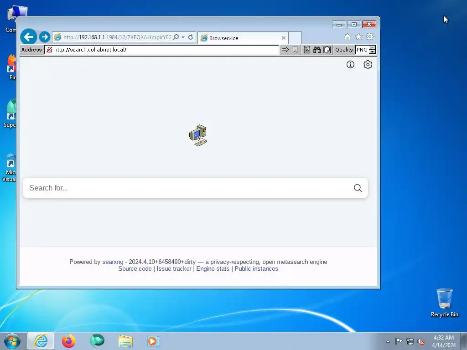The width and height of the screenshot is (467, 350).
Task: Open the Issue tracker link
Action: coord(174,269)
